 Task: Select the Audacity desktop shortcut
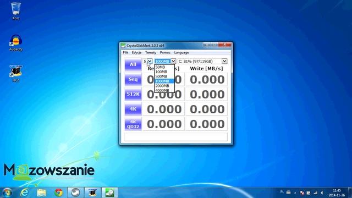[16, 43]
